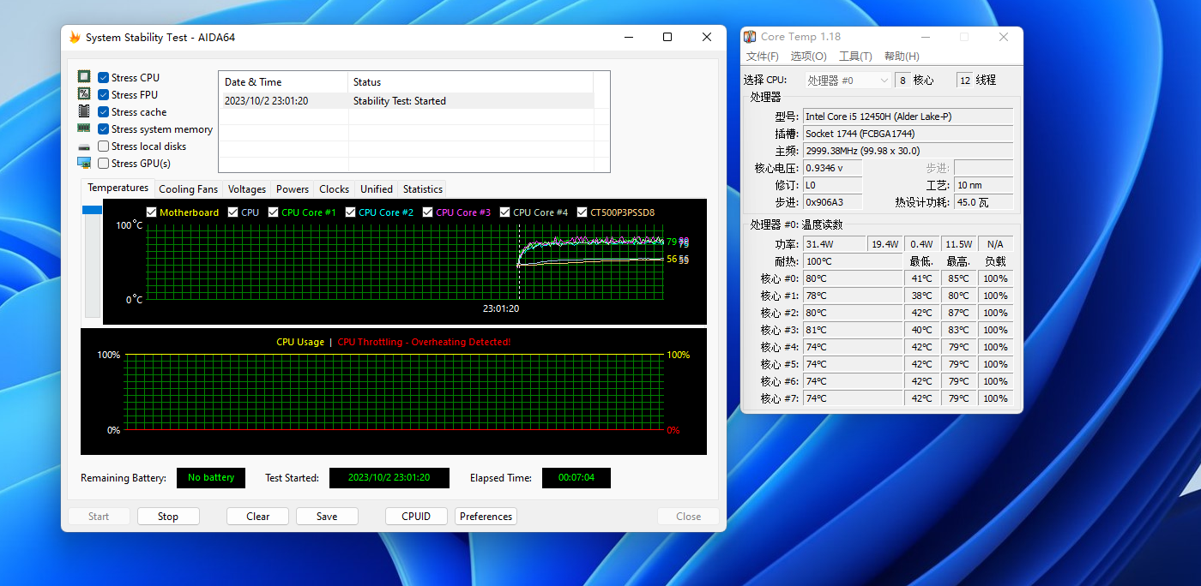The image size is (1201, 586).
Task: Click CPU Throttling overheating warning text
Action: (x=424, y=342)
